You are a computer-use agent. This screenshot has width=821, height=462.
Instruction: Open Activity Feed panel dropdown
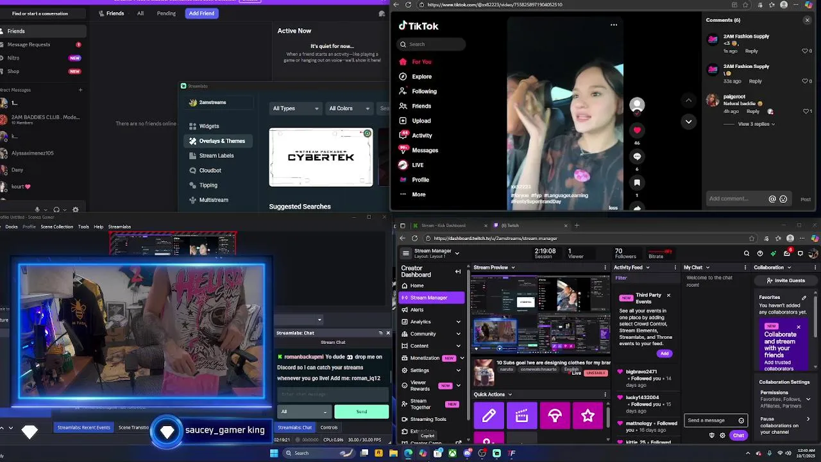point(648,268)
